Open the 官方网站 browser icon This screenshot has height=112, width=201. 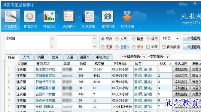pos(108,17)
